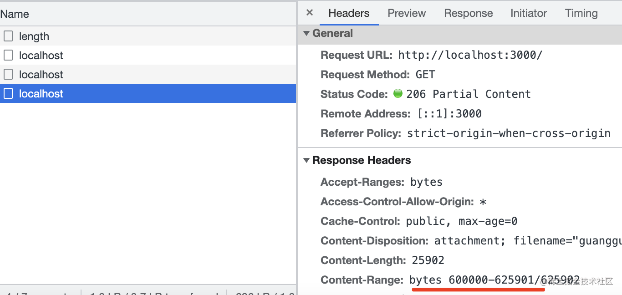Switch to the Headers tab
Viewport: 622px width, 295px height.
point(349,13)
